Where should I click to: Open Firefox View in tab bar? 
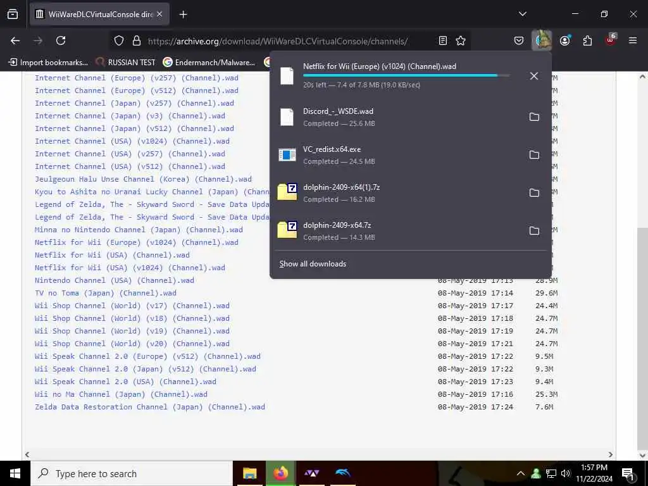[x=13, y=14]
